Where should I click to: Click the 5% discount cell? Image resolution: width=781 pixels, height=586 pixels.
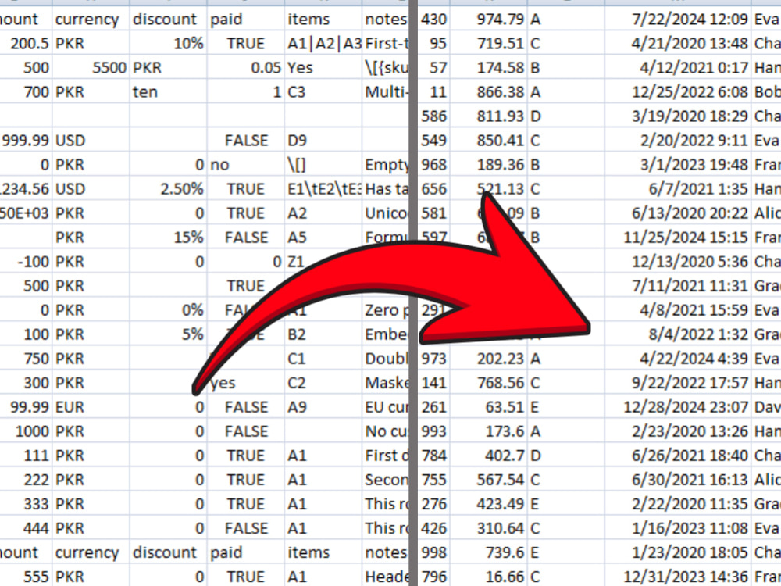coord(169,334)
